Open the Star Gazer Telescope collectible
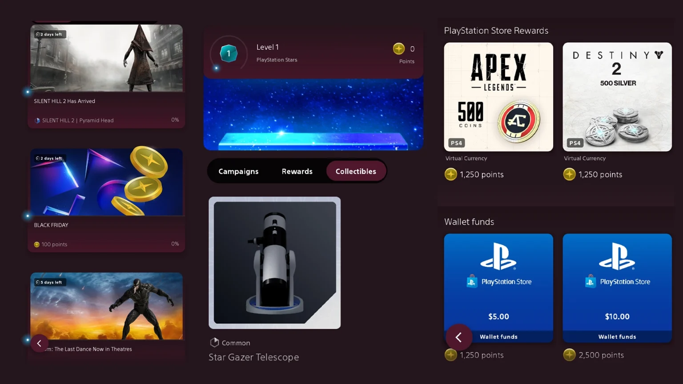The height and width of the screenshot is (384, 683). coord(275,263)
